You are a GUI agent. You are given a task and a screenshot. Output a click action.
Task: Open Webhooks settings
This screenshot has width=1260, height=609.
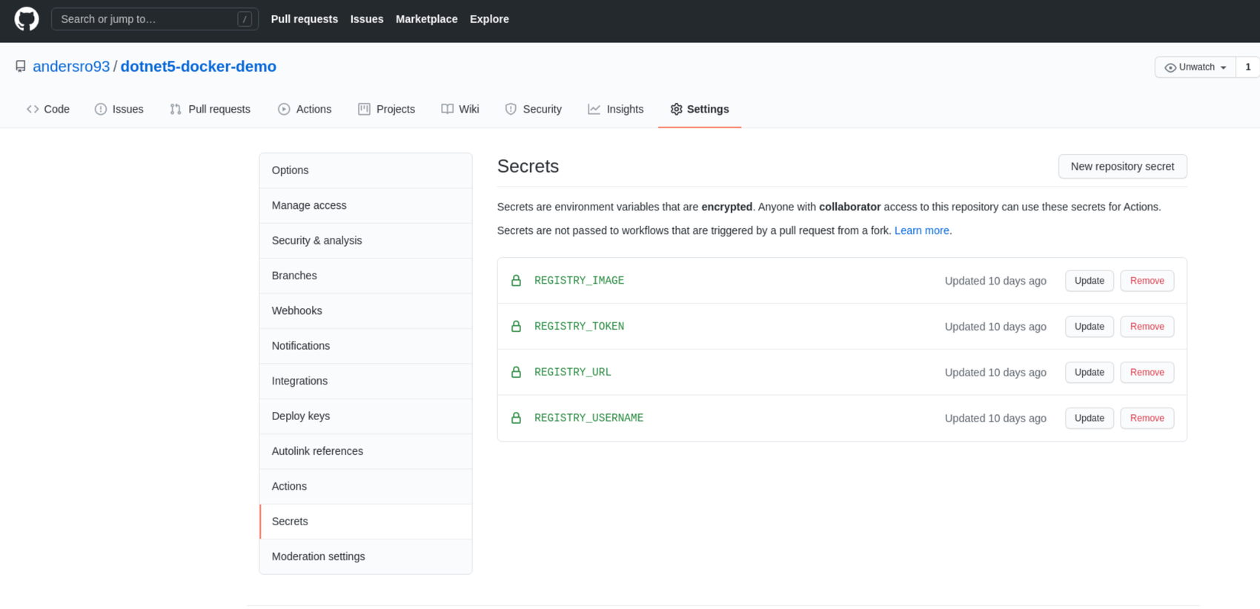tap(366, 311)
